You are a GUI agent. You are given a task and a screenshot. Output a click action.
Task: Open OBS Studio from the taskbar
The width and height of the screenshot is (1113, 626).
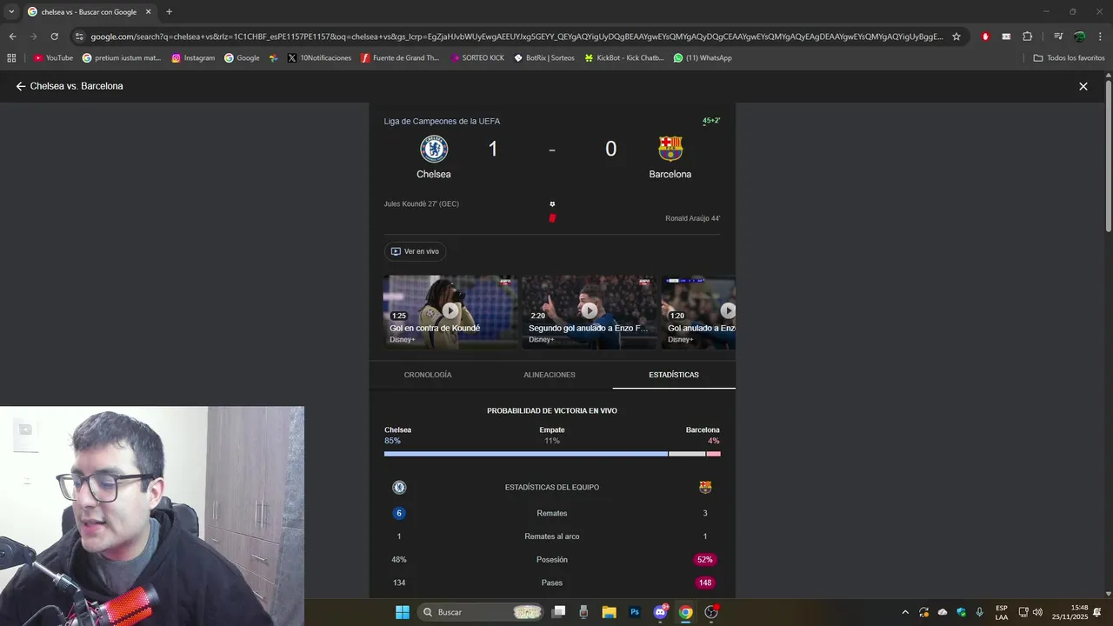point(711,612)
